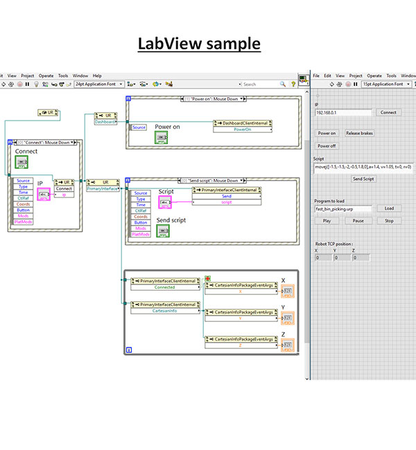Image resolution: width=416 pixels, height=450 pixels.
Task: Click the DashboardClientInternal PowerOn invoke node
Action: pos(243,126)
